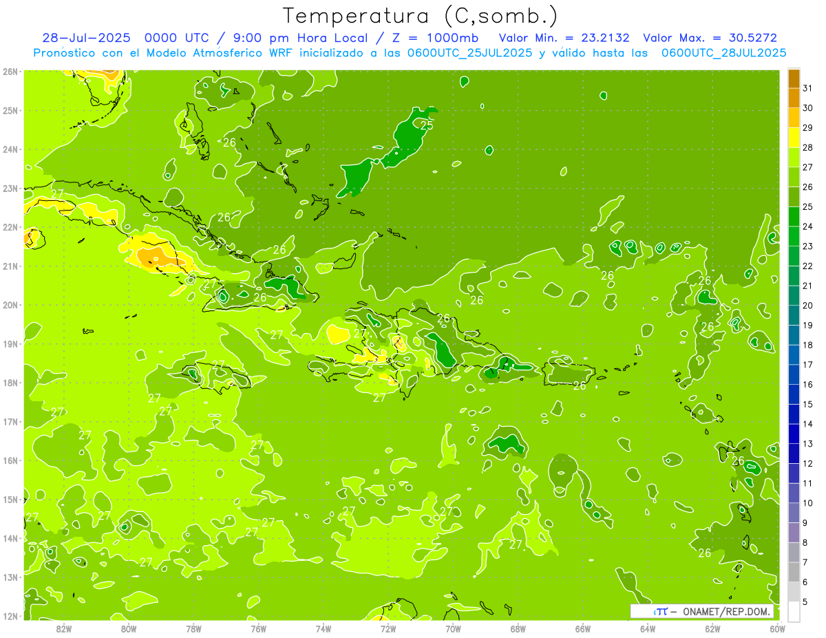This screenshot has height=638, width=826.
Task: Pick the legend swatch between 27 and 28
Action: [794, 157]
